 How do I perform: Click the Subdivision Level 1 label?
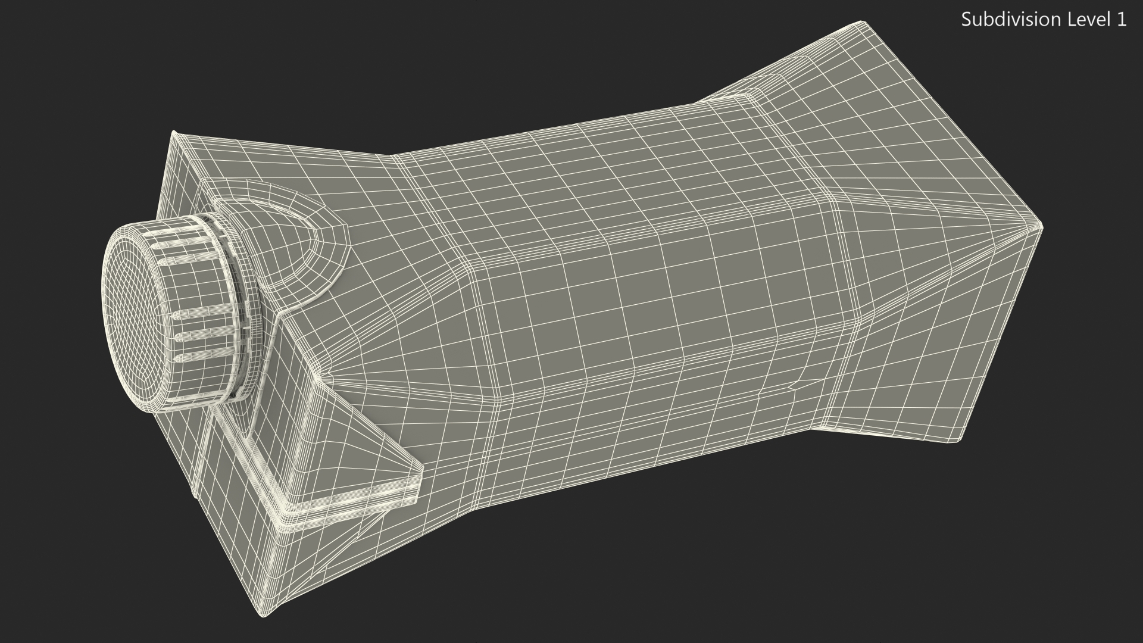coord(1044,20)
